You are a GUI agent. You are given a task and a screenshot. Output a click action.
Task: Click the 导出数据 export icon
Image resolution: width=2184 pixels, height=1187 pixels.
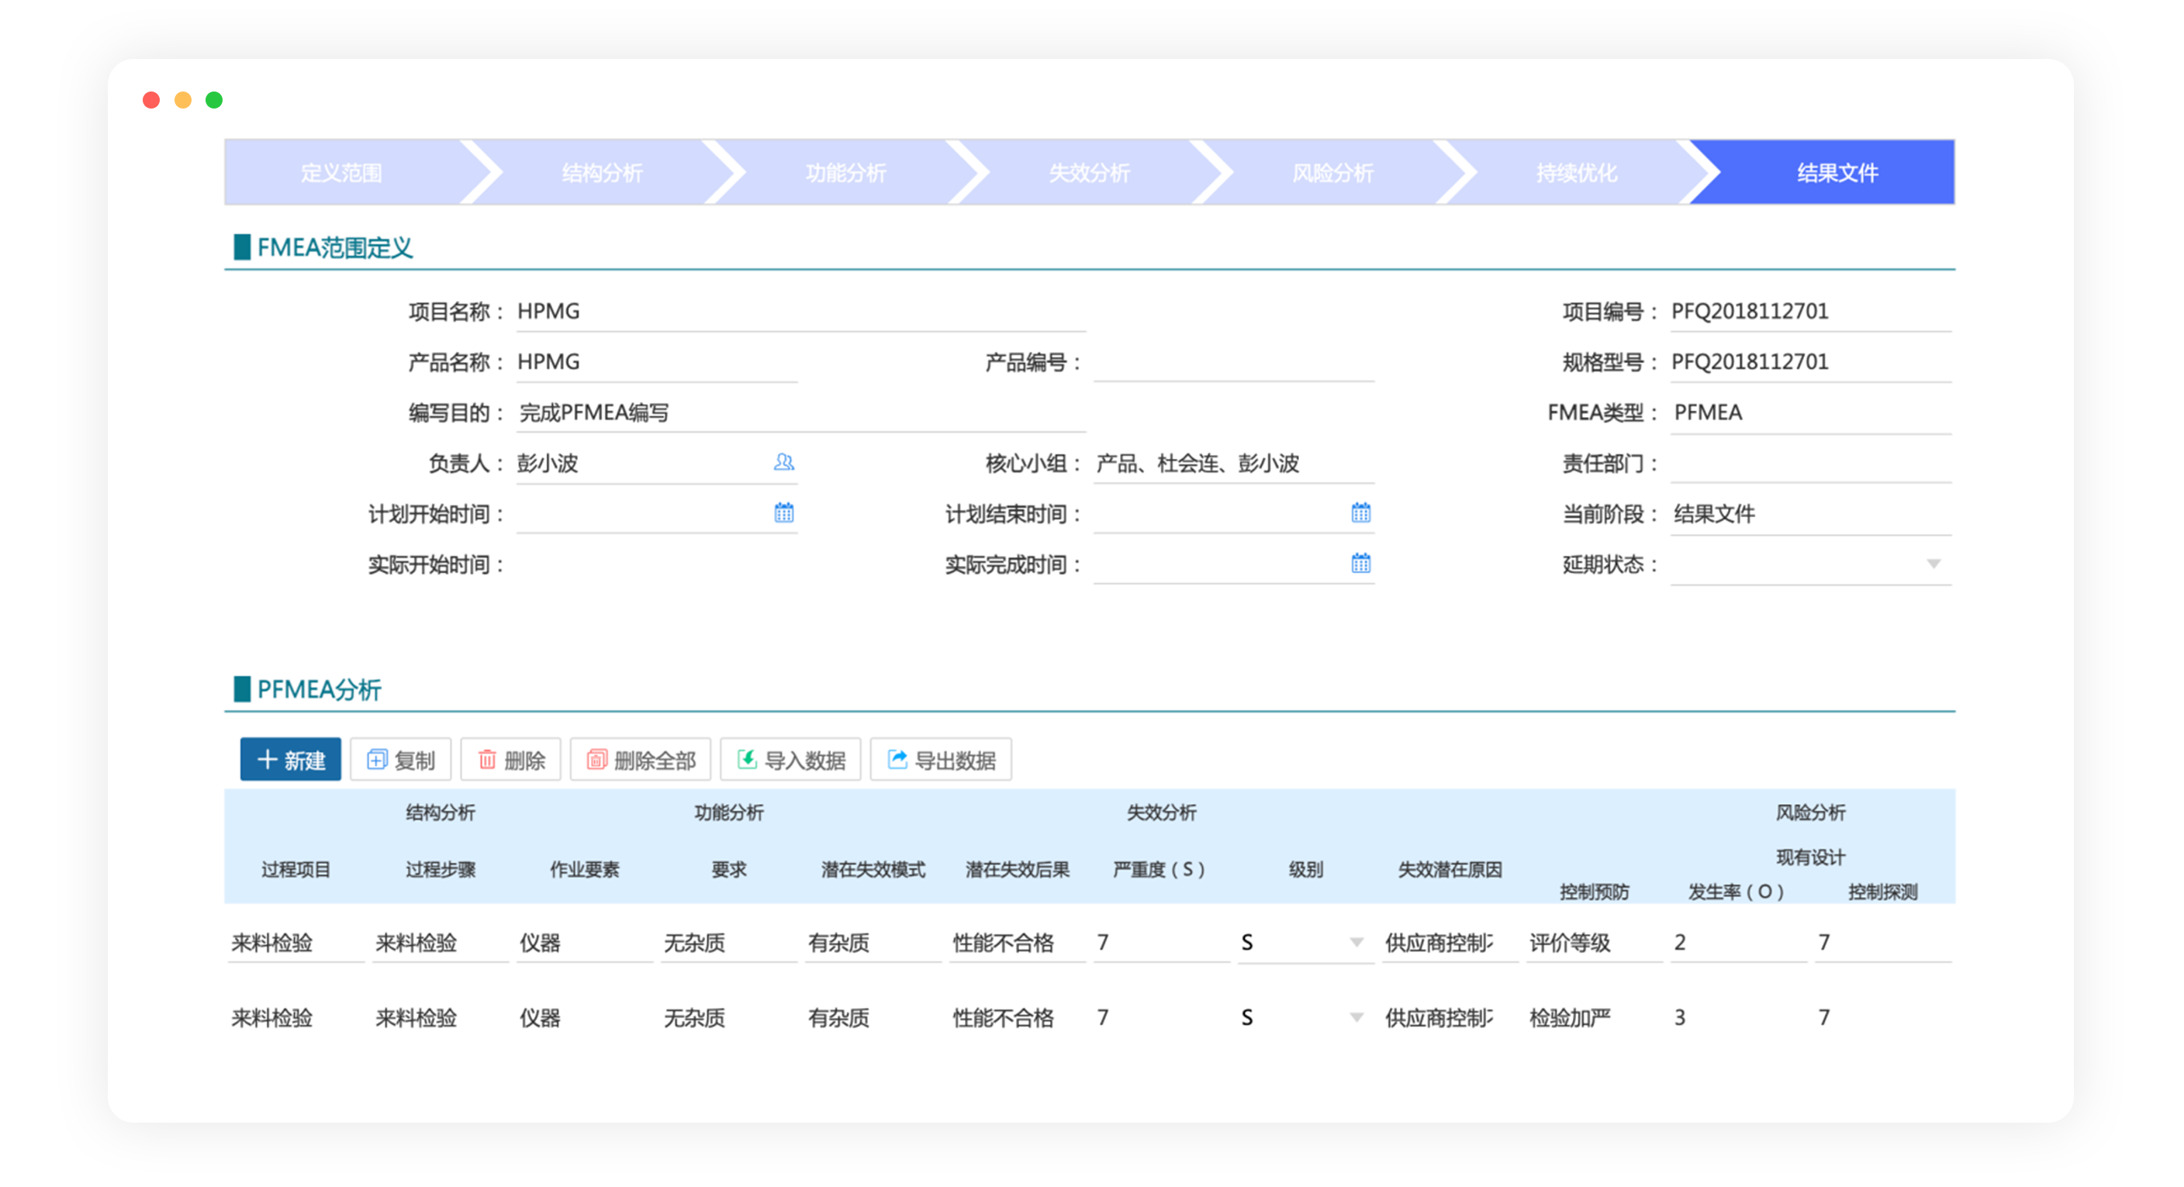896,759
